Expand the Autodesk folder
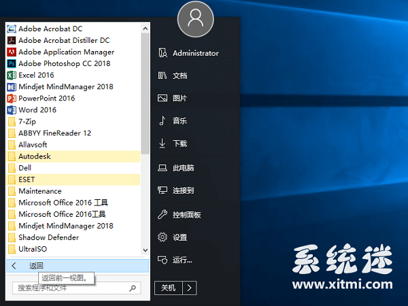Viewport: 408px width, 306px height. tap(73, 156)
